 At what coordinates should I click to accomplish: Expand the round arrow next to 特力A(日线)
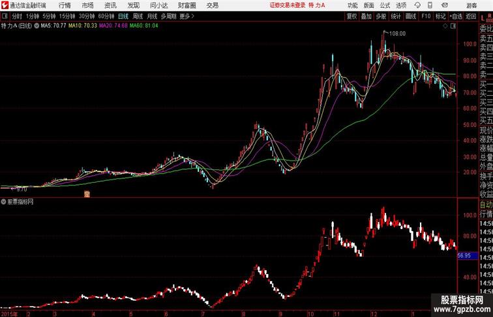pos(37,26)
